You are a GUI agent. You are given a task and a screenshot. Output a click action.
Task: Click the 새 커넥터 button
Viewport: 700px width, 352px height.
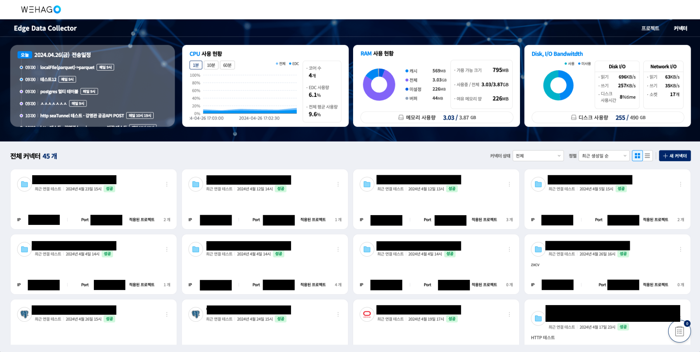[x=675, y=156]
